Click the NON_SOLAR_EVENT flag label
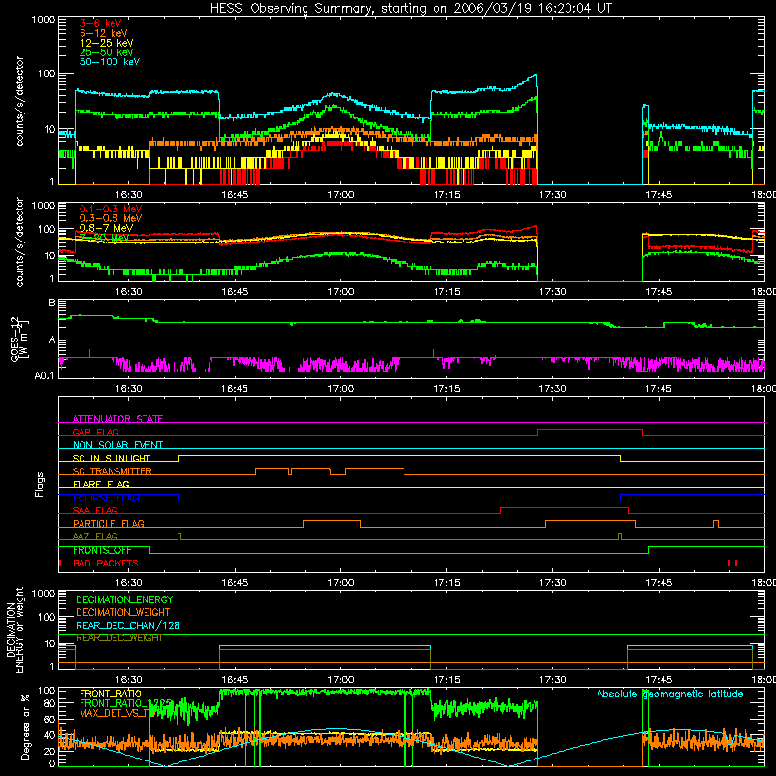The image size is (776, 776). coord(117,445)
